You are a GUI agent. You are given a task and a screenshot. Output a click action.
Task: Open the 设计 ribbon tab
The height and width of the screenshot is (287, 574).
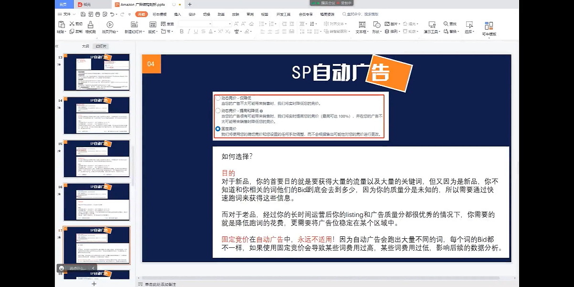(192, 14)
